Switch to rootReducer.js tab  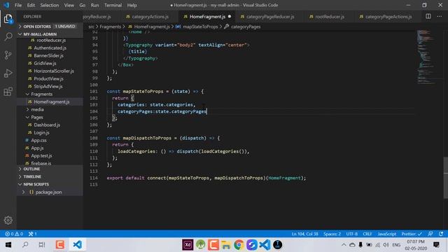330,17
